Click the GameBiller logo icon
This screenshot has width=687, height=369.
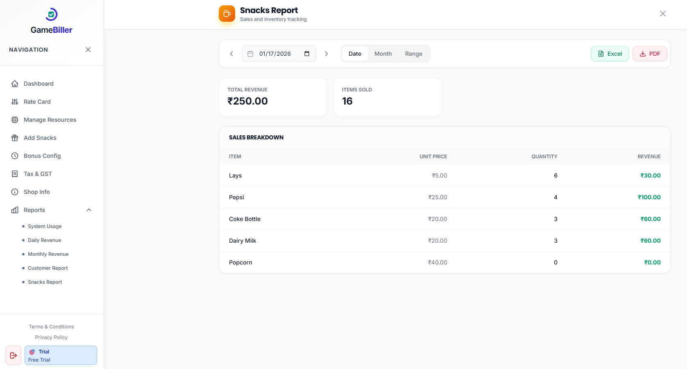[x=51, y=14]
